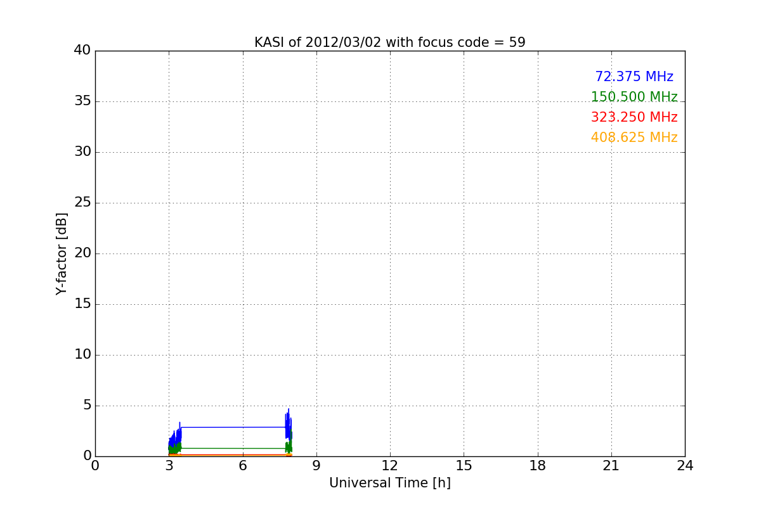Click the Universal Time [h] axis label

tap(390, 483)
